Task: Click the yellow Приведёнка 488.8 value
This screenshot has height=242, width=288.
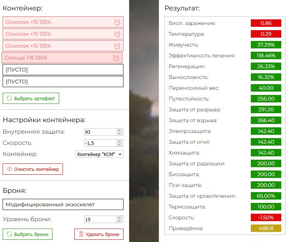Action: (266, 228)
